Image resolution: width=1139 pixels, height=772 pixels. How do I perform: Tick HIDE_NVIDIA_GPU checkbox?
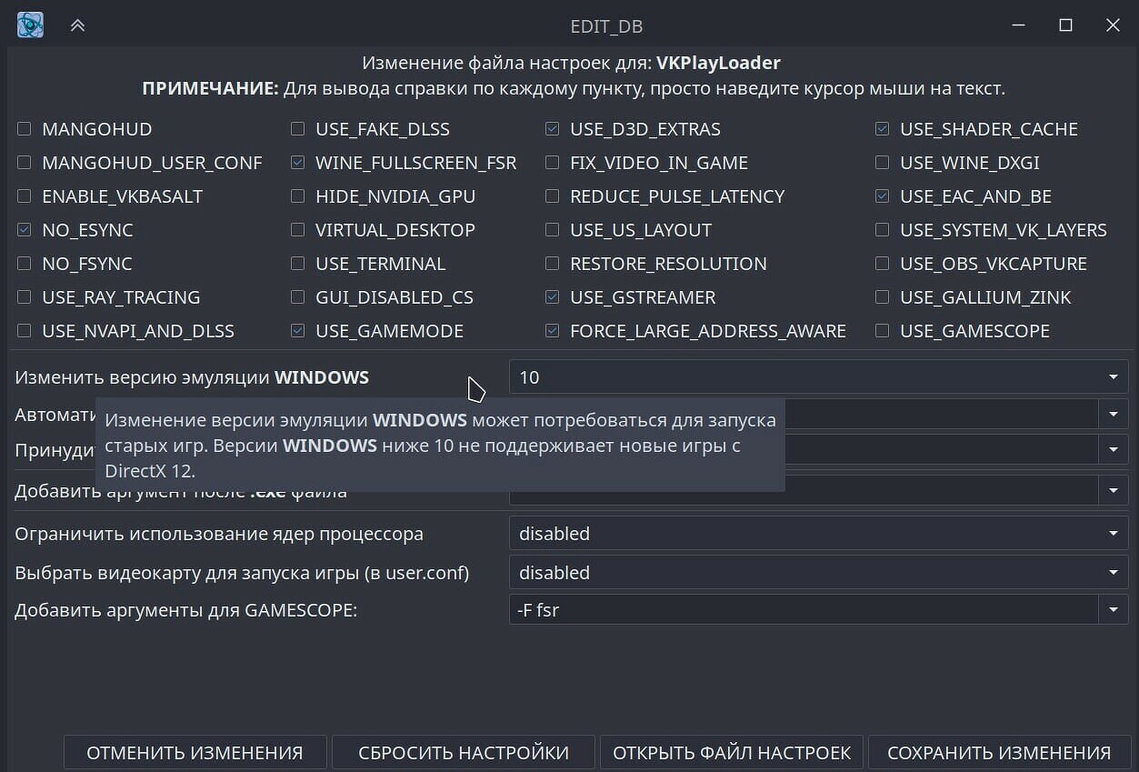298,196
